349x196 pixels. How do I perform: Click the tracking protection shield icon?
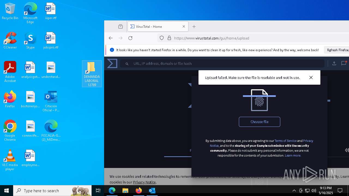tap(162, 38)
